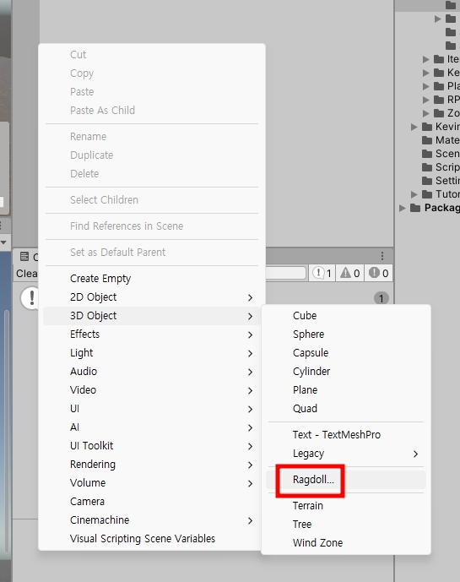Select the Pla folder icon
The height and width of the screenshot is (582, 460).
point(439,86)
